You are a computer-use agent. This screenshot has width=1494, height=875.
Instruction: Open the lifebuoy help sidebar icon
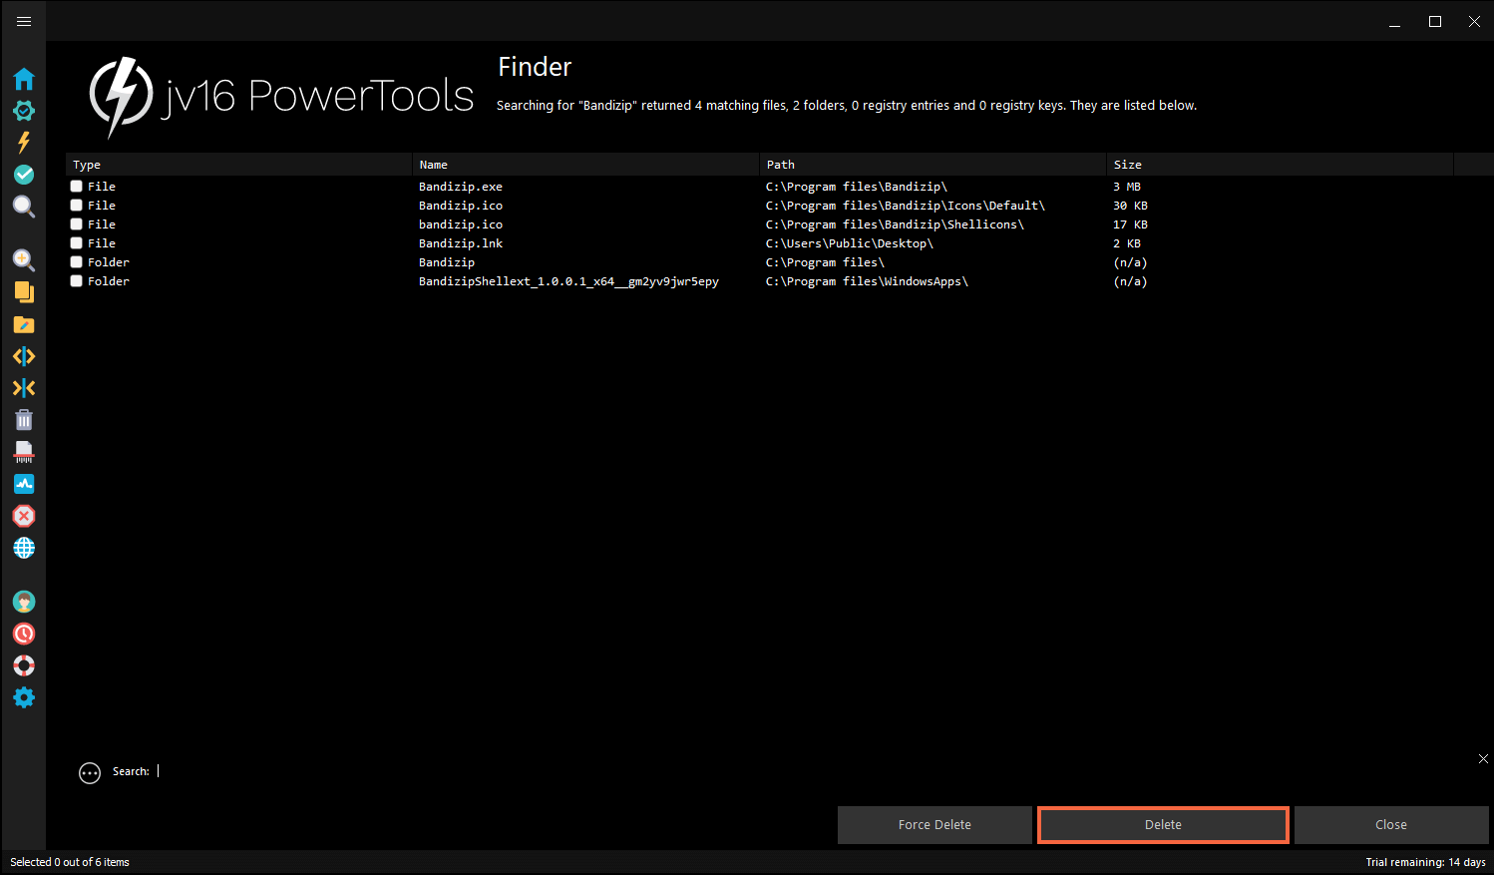point(24,665)
